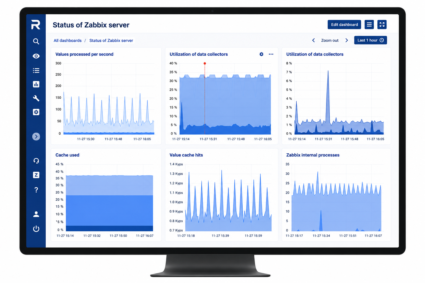Click 11-27 15:32 label on Cache used
Viewport: 425px width, 283px height.
(92, 236)
